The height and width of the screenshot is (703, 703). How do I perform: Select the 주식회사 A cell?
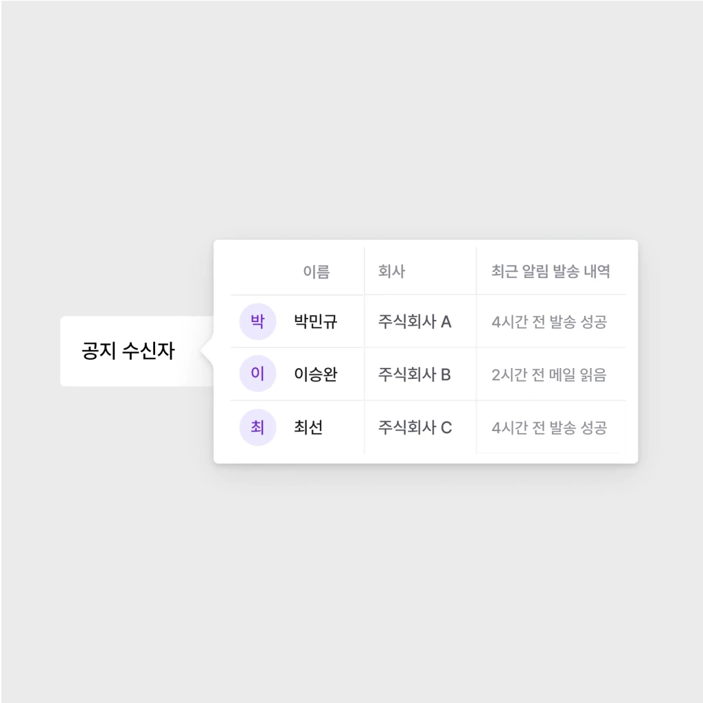[415, 321]
